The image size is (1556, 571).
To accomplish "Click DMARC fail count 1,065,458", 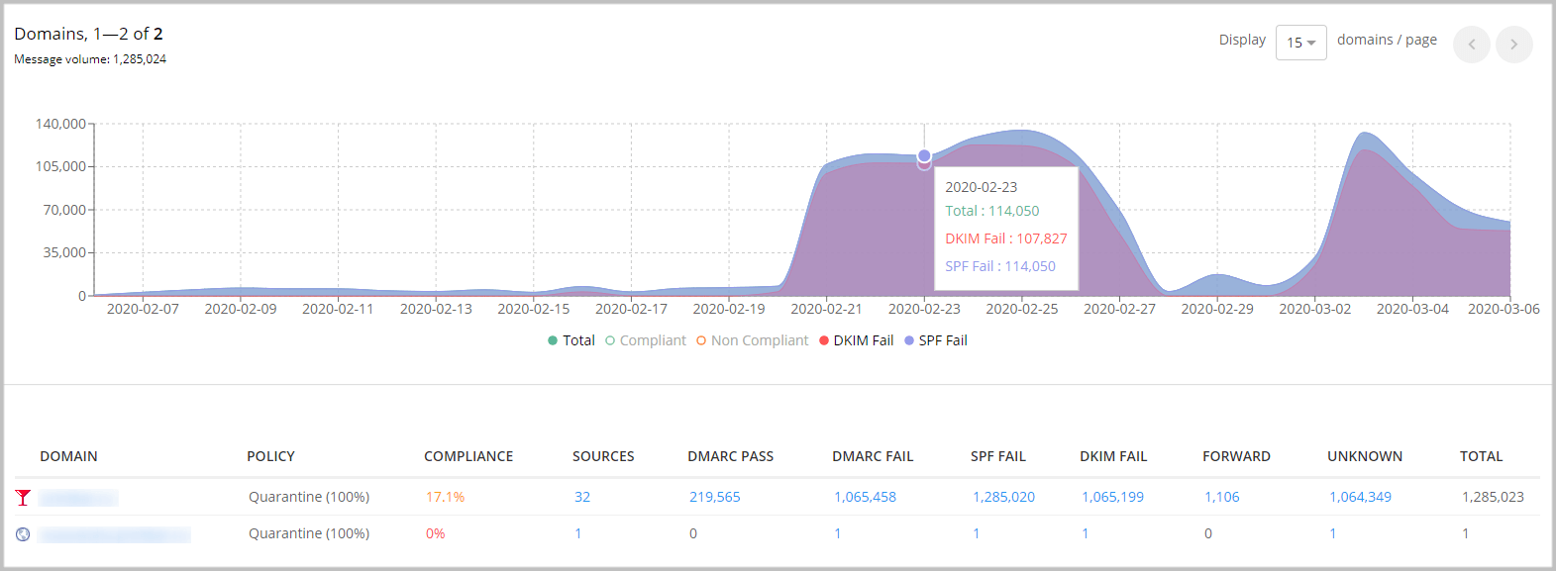I will [865, 497].
